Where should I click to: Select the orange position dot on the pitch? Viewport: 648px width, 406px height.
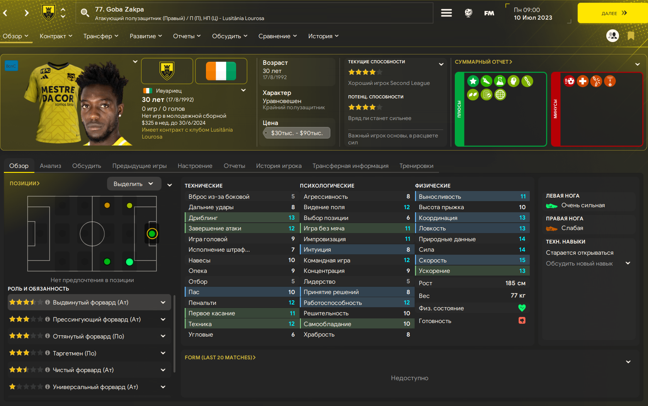pyautogui.click(x=107, y=205)
